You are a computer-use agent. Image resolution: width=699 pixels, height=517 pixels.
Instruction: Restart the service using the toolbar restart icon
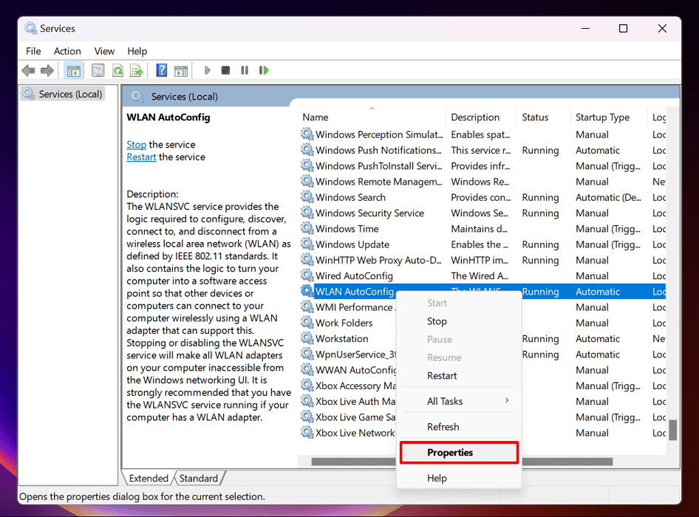(264, 69)
